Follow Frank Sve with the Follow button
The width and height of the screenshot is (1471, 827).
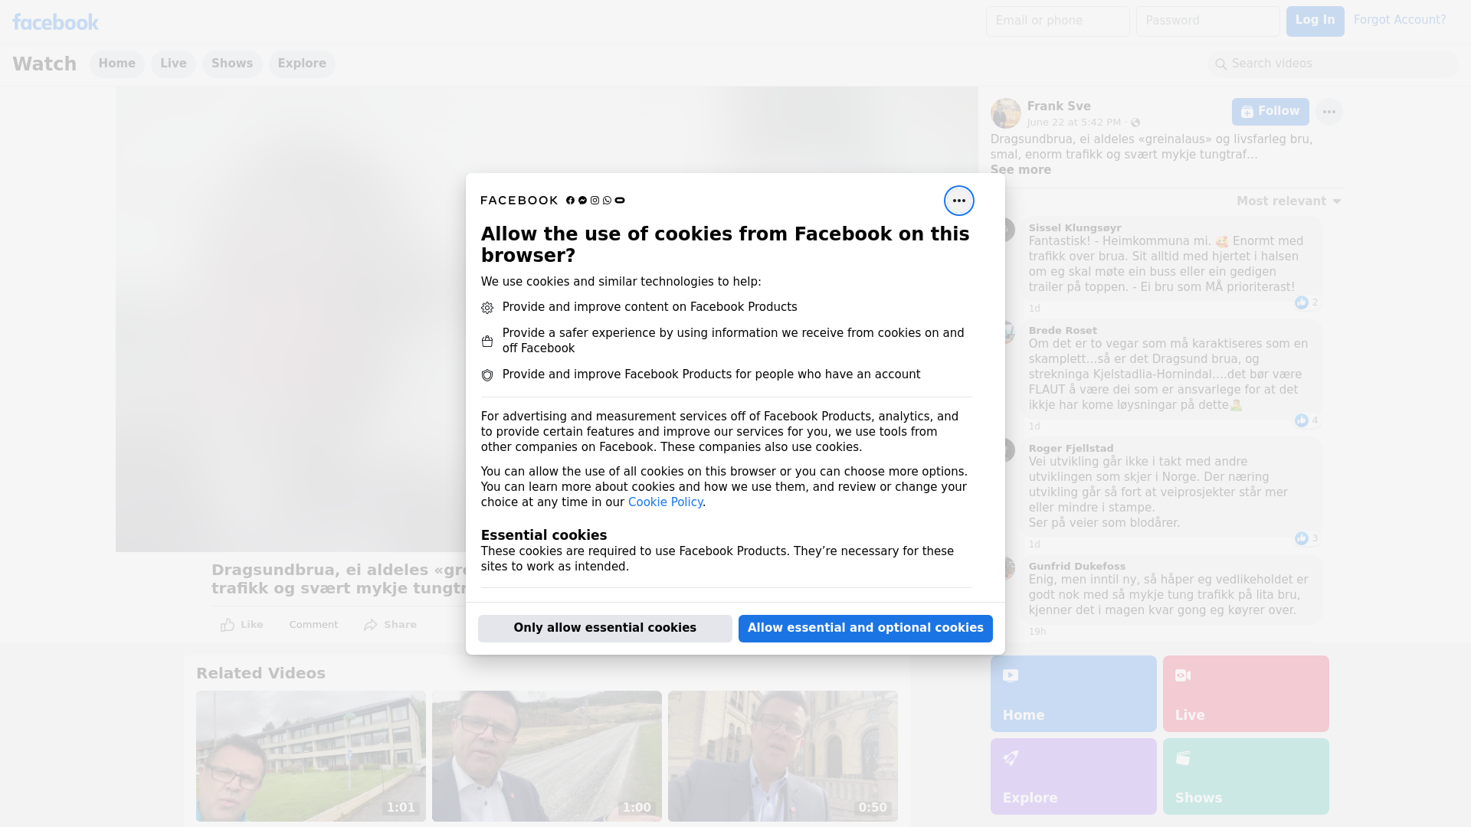click(1270, 112)
